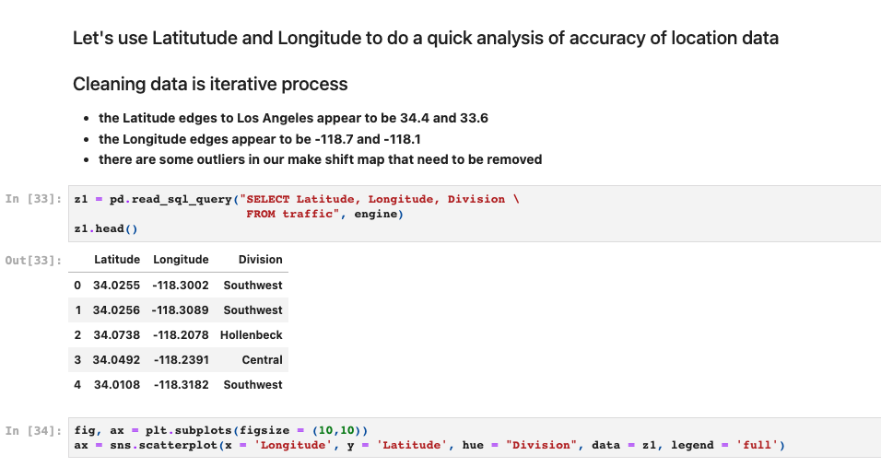Click the Division column header
This screenshot has height=467, width=881.
(x=260, y=260)
